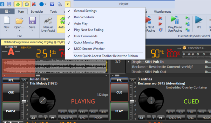Close the Customize Quick Access Toolbar dropdown arrow
Image resolution: width=211 pixels, height=123 pixels.
tap(68, 4)
